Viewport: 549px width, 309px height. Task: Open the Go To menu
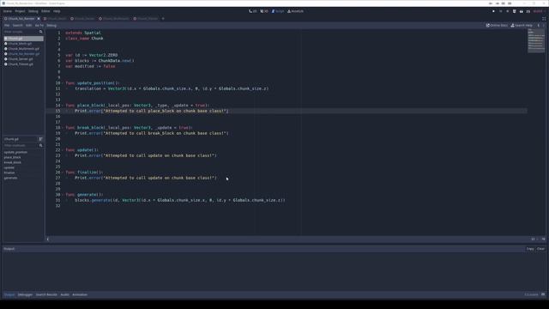pyautogui.click(x=39, y=25)
